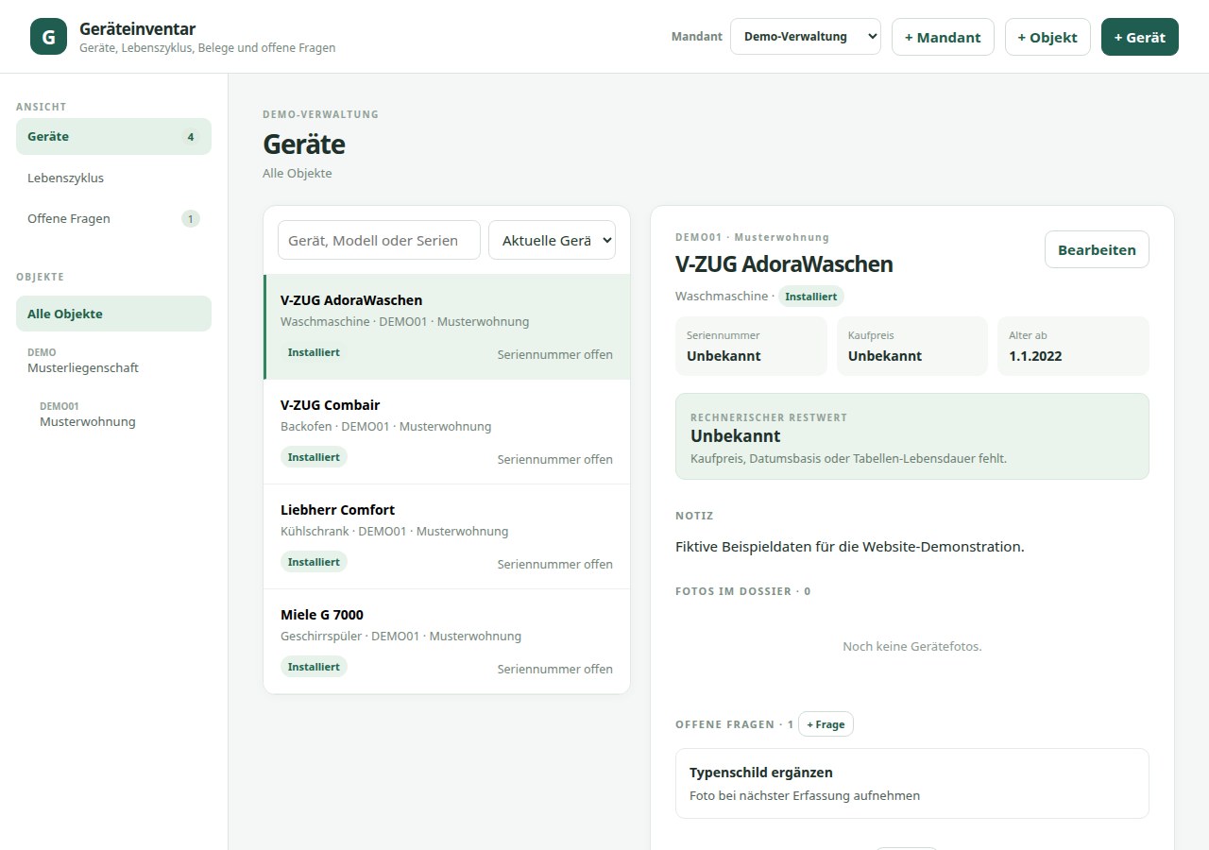The width and height of the screenshot is (1209, 850).
Task: Add a question with + Frage
Action: pos(826,724)
